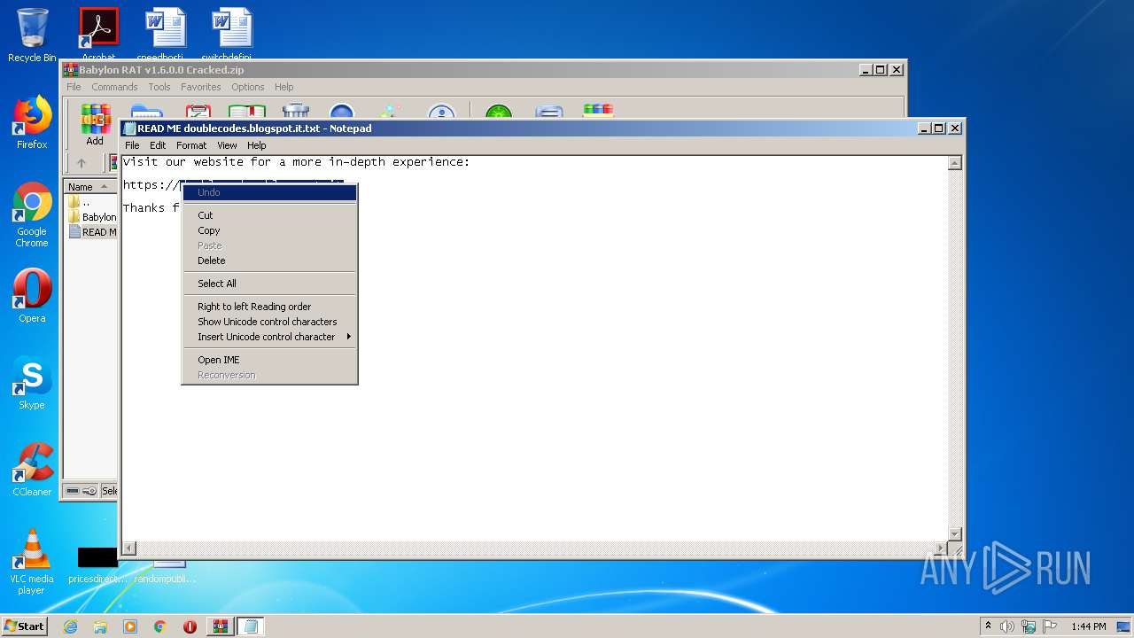
Task: Click the Action Center flag in system tray
Action: click(x=1049, y=626)
